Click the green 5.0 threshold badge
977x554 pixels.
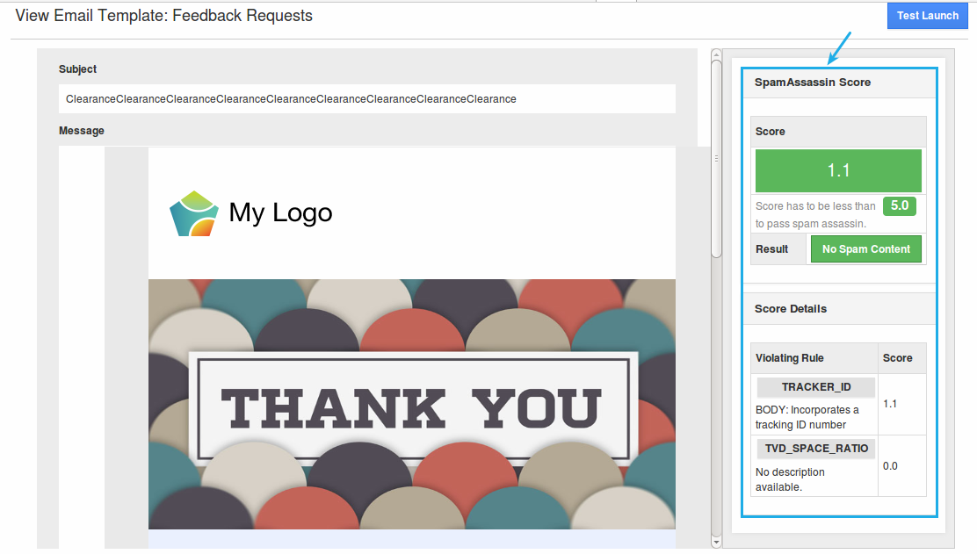coord(899,206)
